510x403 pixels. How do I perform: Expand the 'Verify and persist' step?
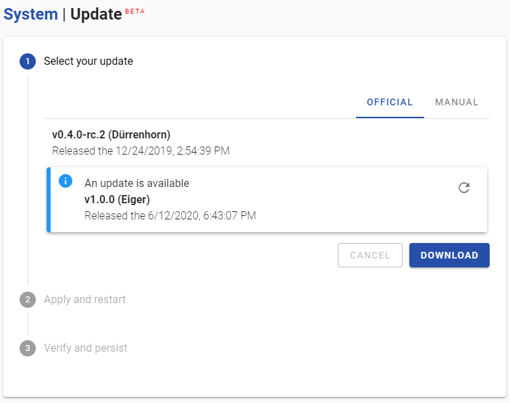click(86, 348)
